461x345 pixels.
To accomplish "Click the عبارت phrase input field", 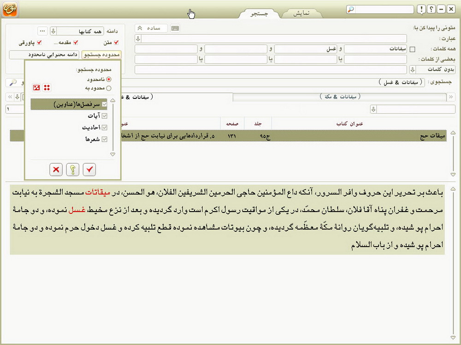I will coord(274,39).
